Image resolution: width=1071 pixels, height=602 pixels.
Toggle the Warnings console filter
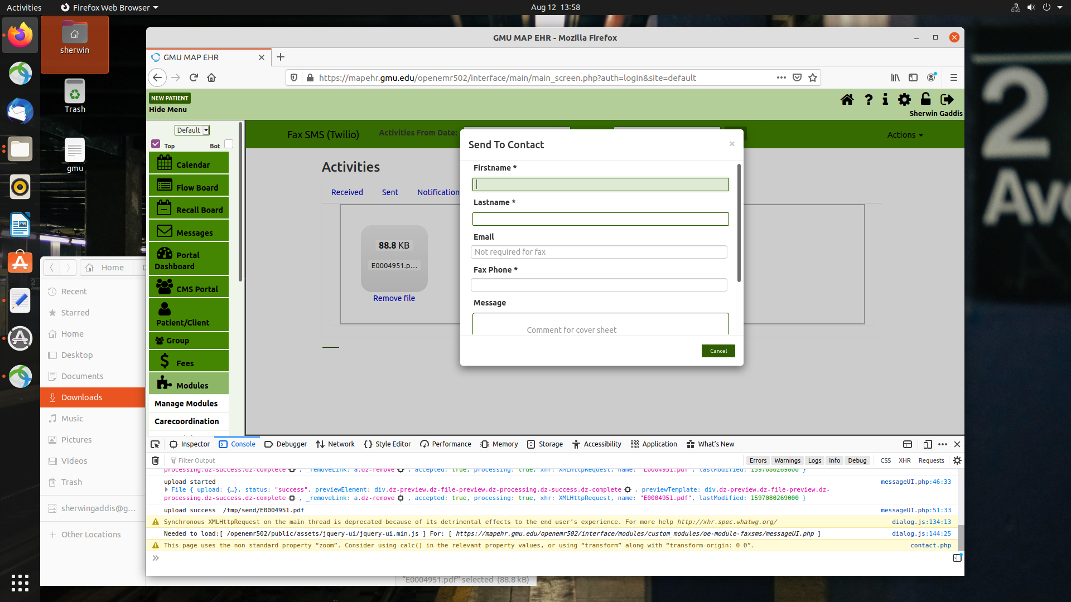[787, 460]
